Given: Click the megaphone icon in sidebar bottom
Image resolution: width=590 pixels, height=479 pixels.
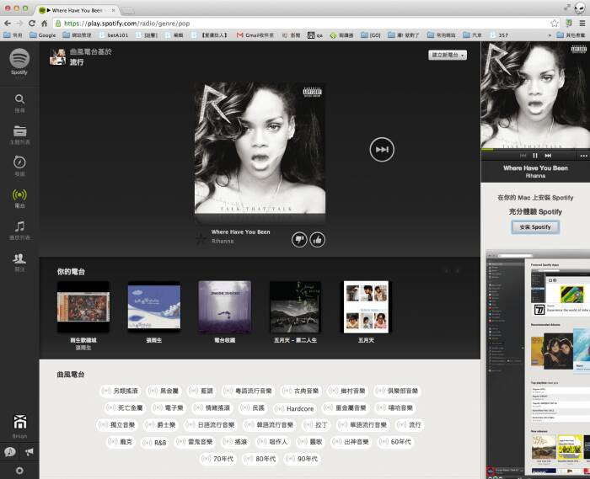Looking at the screenshot, I should point(29,451).
